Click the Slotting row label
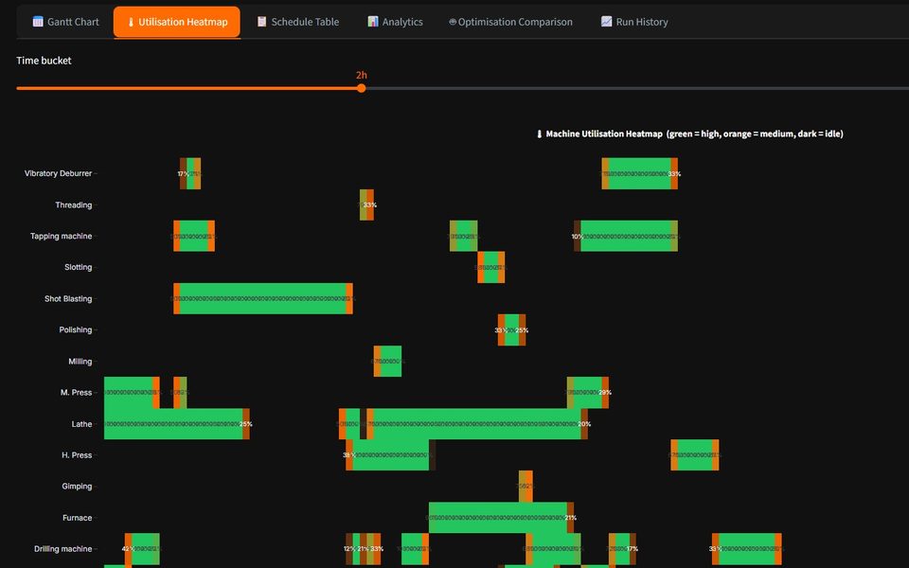The width and height of the screenshot is (909, 568). (79, 267)
